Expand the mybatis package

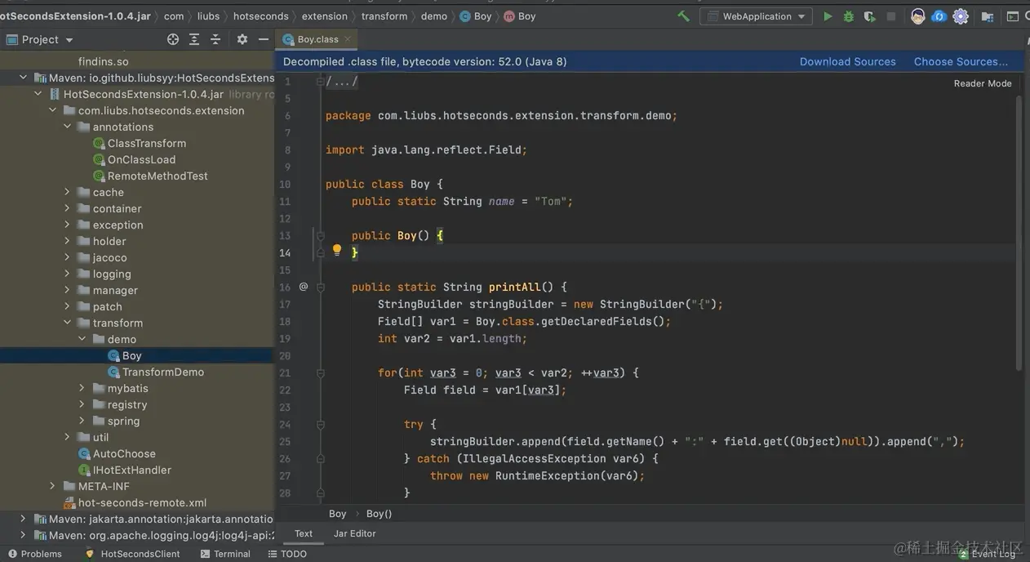tap(81, 387)
